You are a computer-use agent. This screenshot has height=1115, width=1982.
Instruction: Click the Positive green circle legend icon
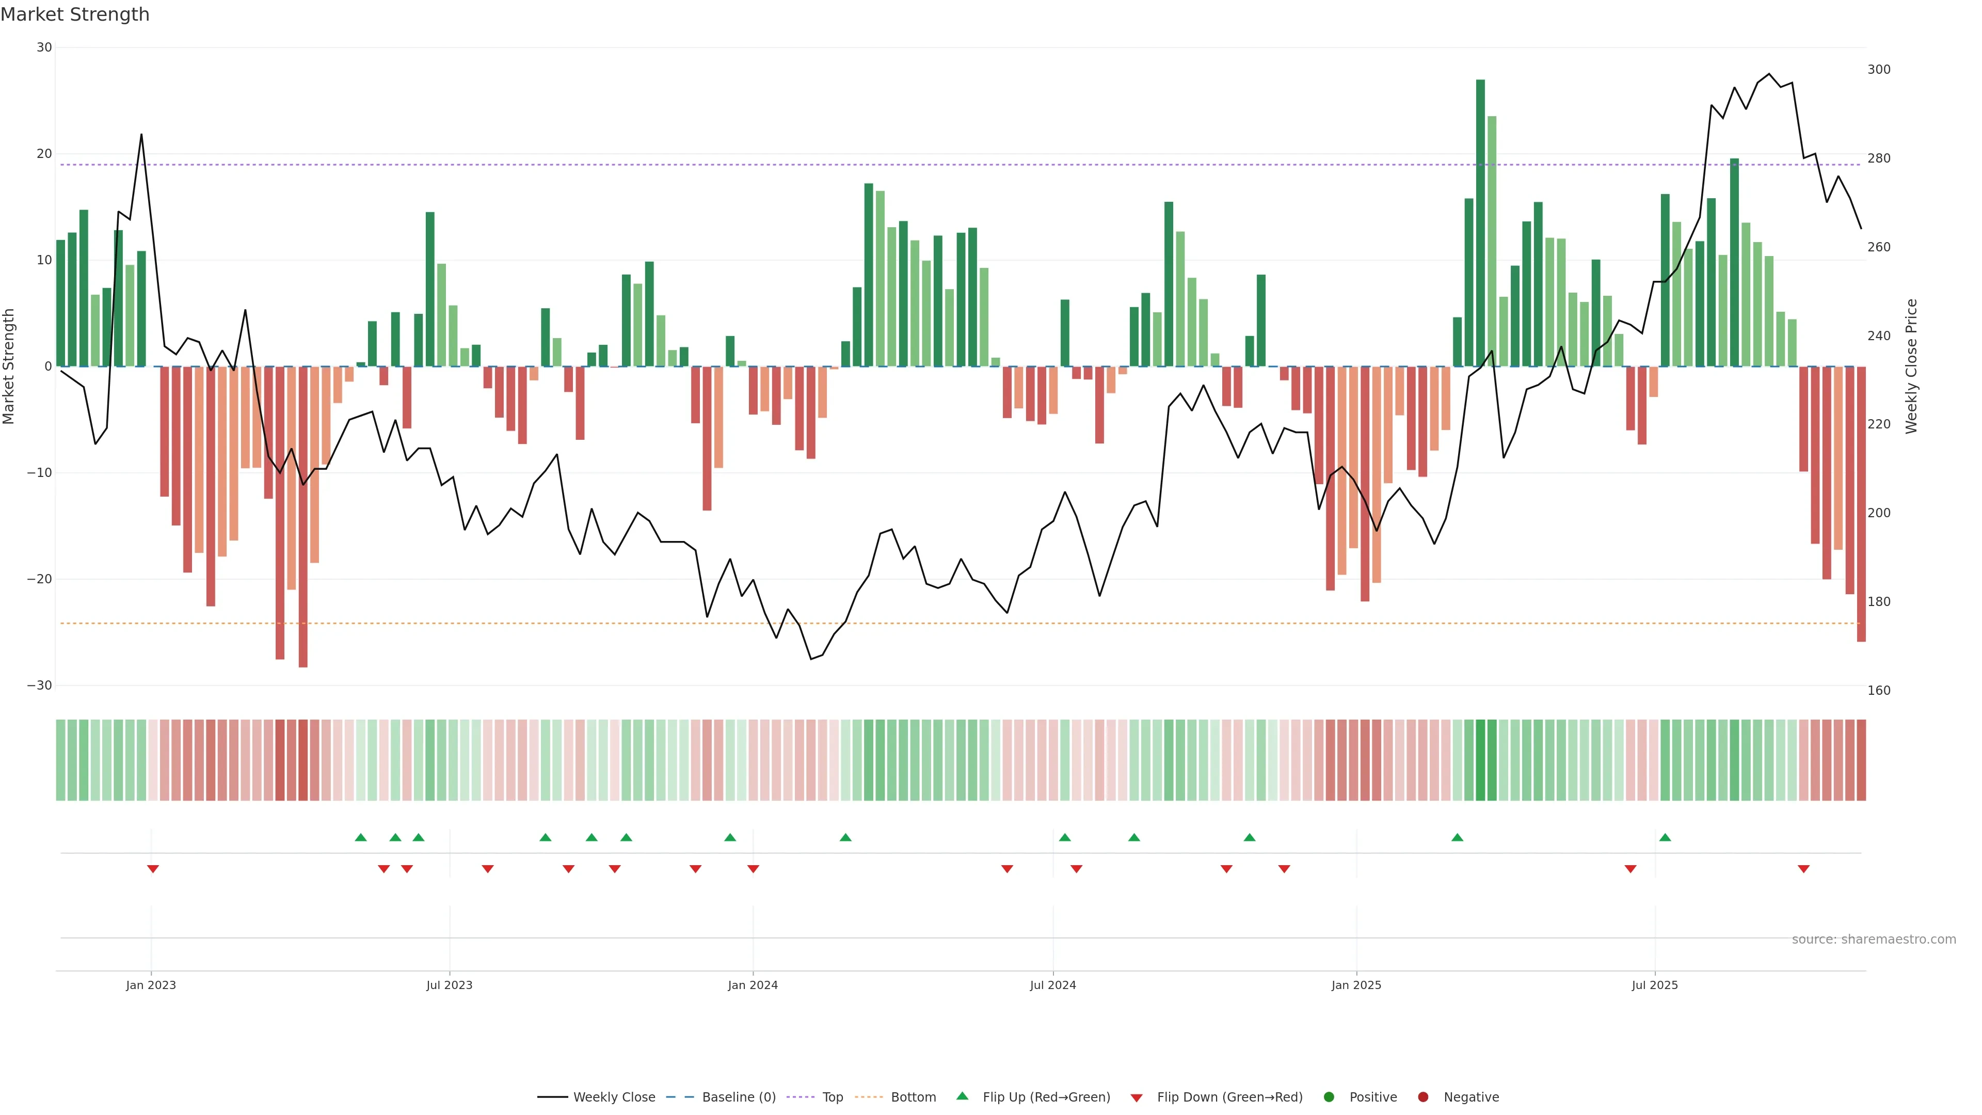point(1329,1096)
